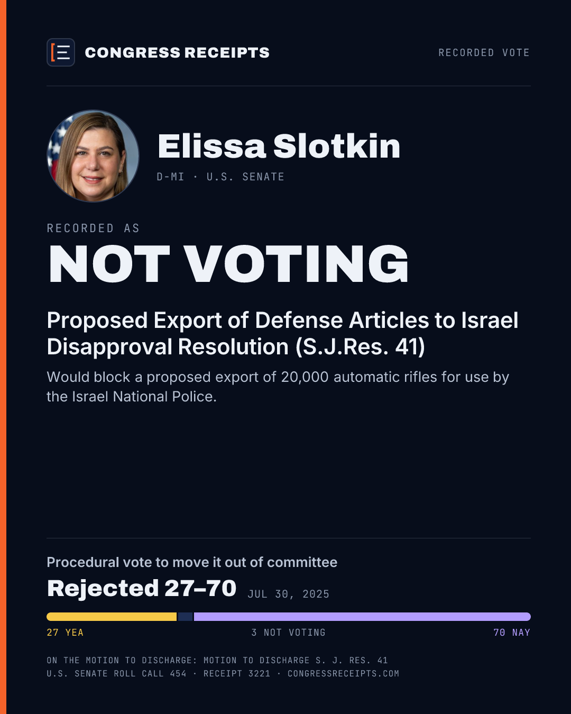Select the 3 NOT VOTING count label

288,633
